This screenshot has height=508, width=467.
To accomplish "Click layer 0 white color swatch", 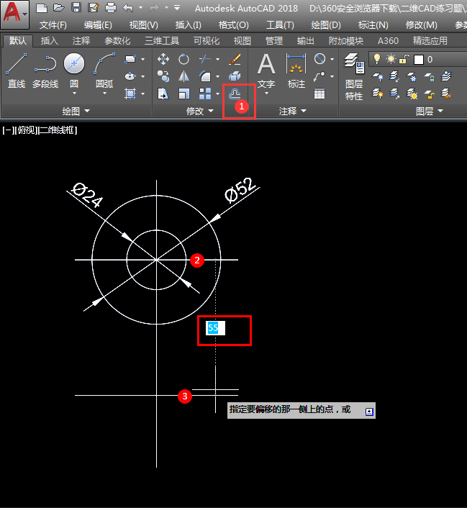I will click(x=419, y=60).
